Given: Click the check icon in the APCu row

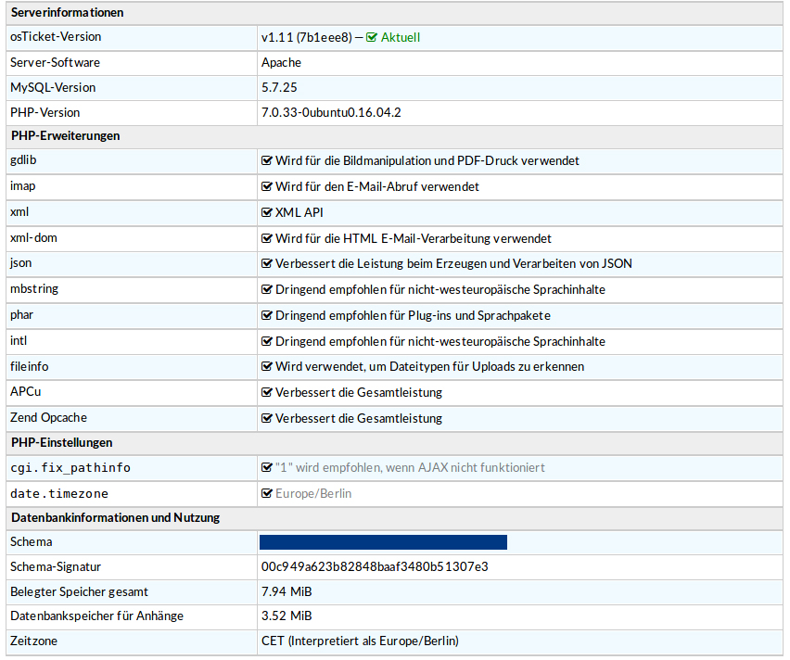Looking at the screenshot, I should (x=267, y=392).
